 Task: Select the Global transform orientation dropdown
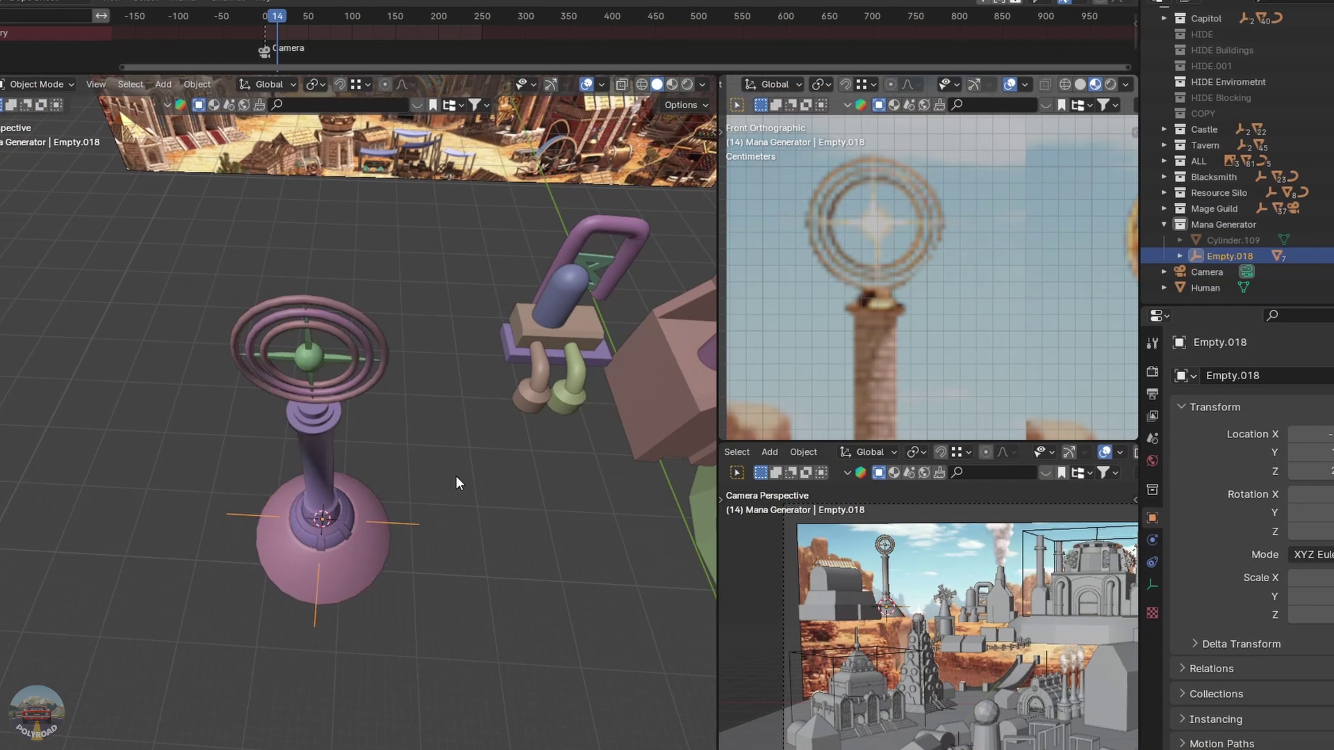pyautogui.click(x=268, y=83)
